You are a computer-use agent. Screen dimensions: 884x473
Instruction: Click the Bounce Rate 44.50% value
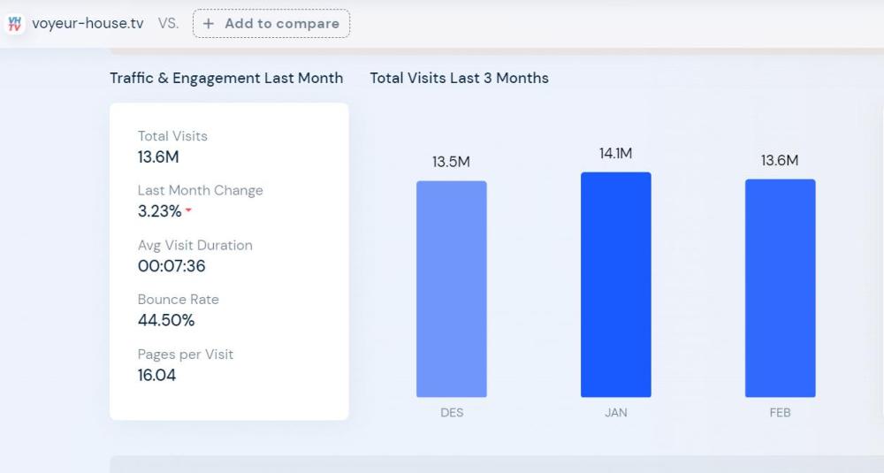click(166, 320)
